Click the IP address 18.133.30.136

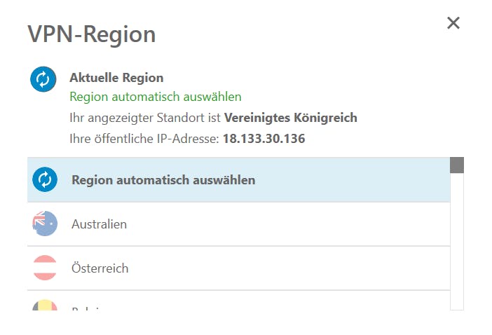[x=264, y=139]
